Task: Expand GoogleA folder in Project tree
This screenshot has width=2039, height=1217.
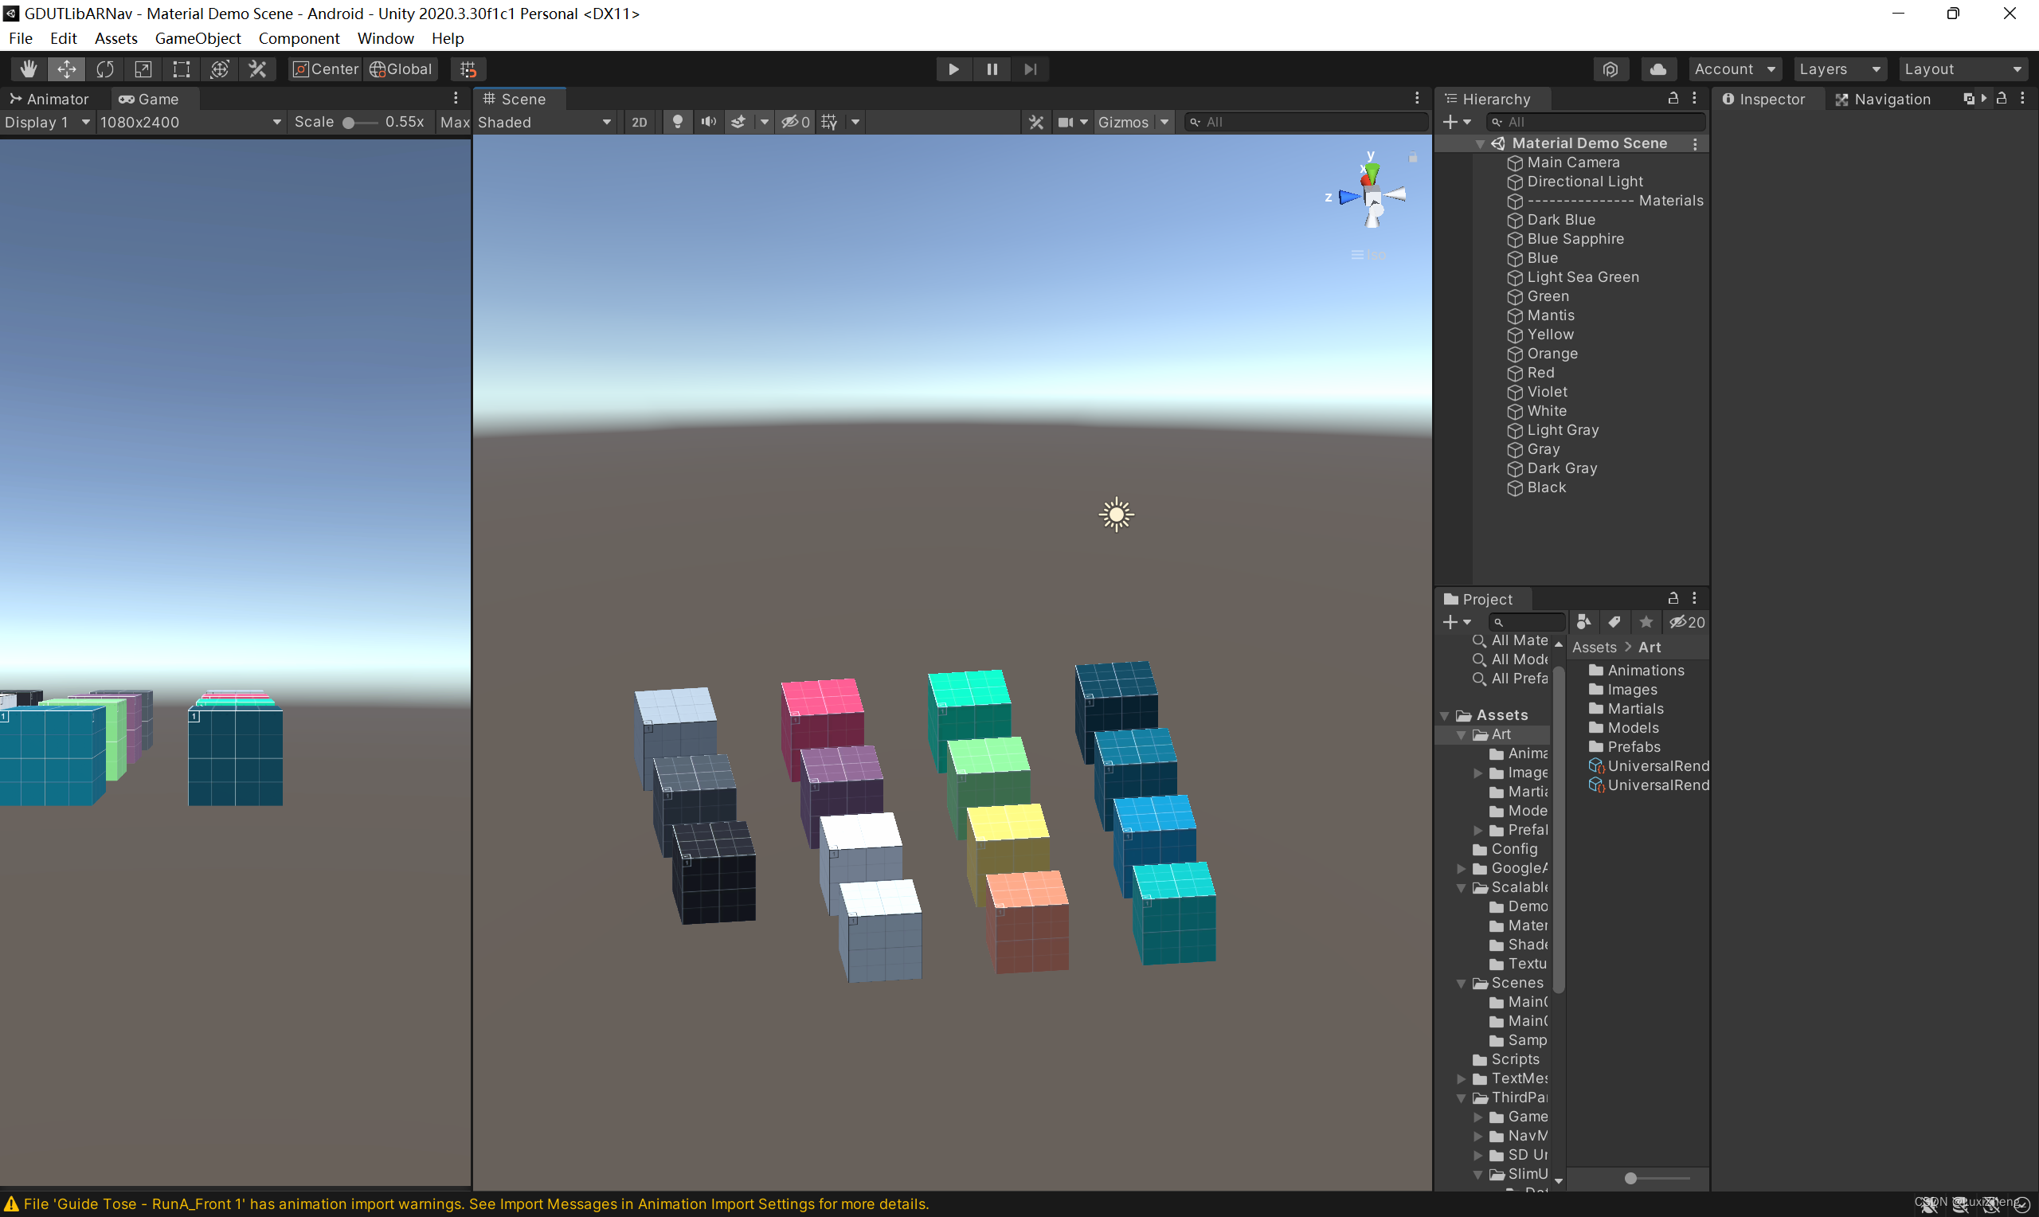Action: (x=1461, y=868)
